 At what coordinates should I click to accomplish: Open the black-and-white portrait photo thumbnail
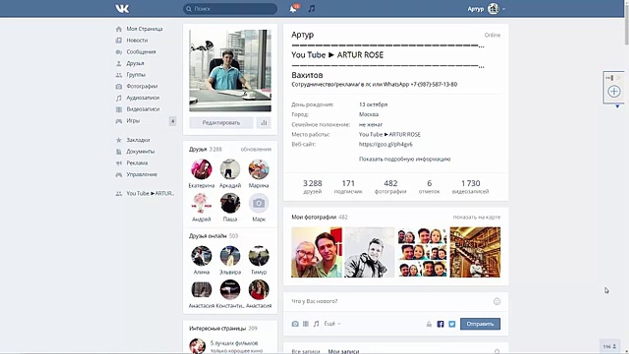pos(369,252)
